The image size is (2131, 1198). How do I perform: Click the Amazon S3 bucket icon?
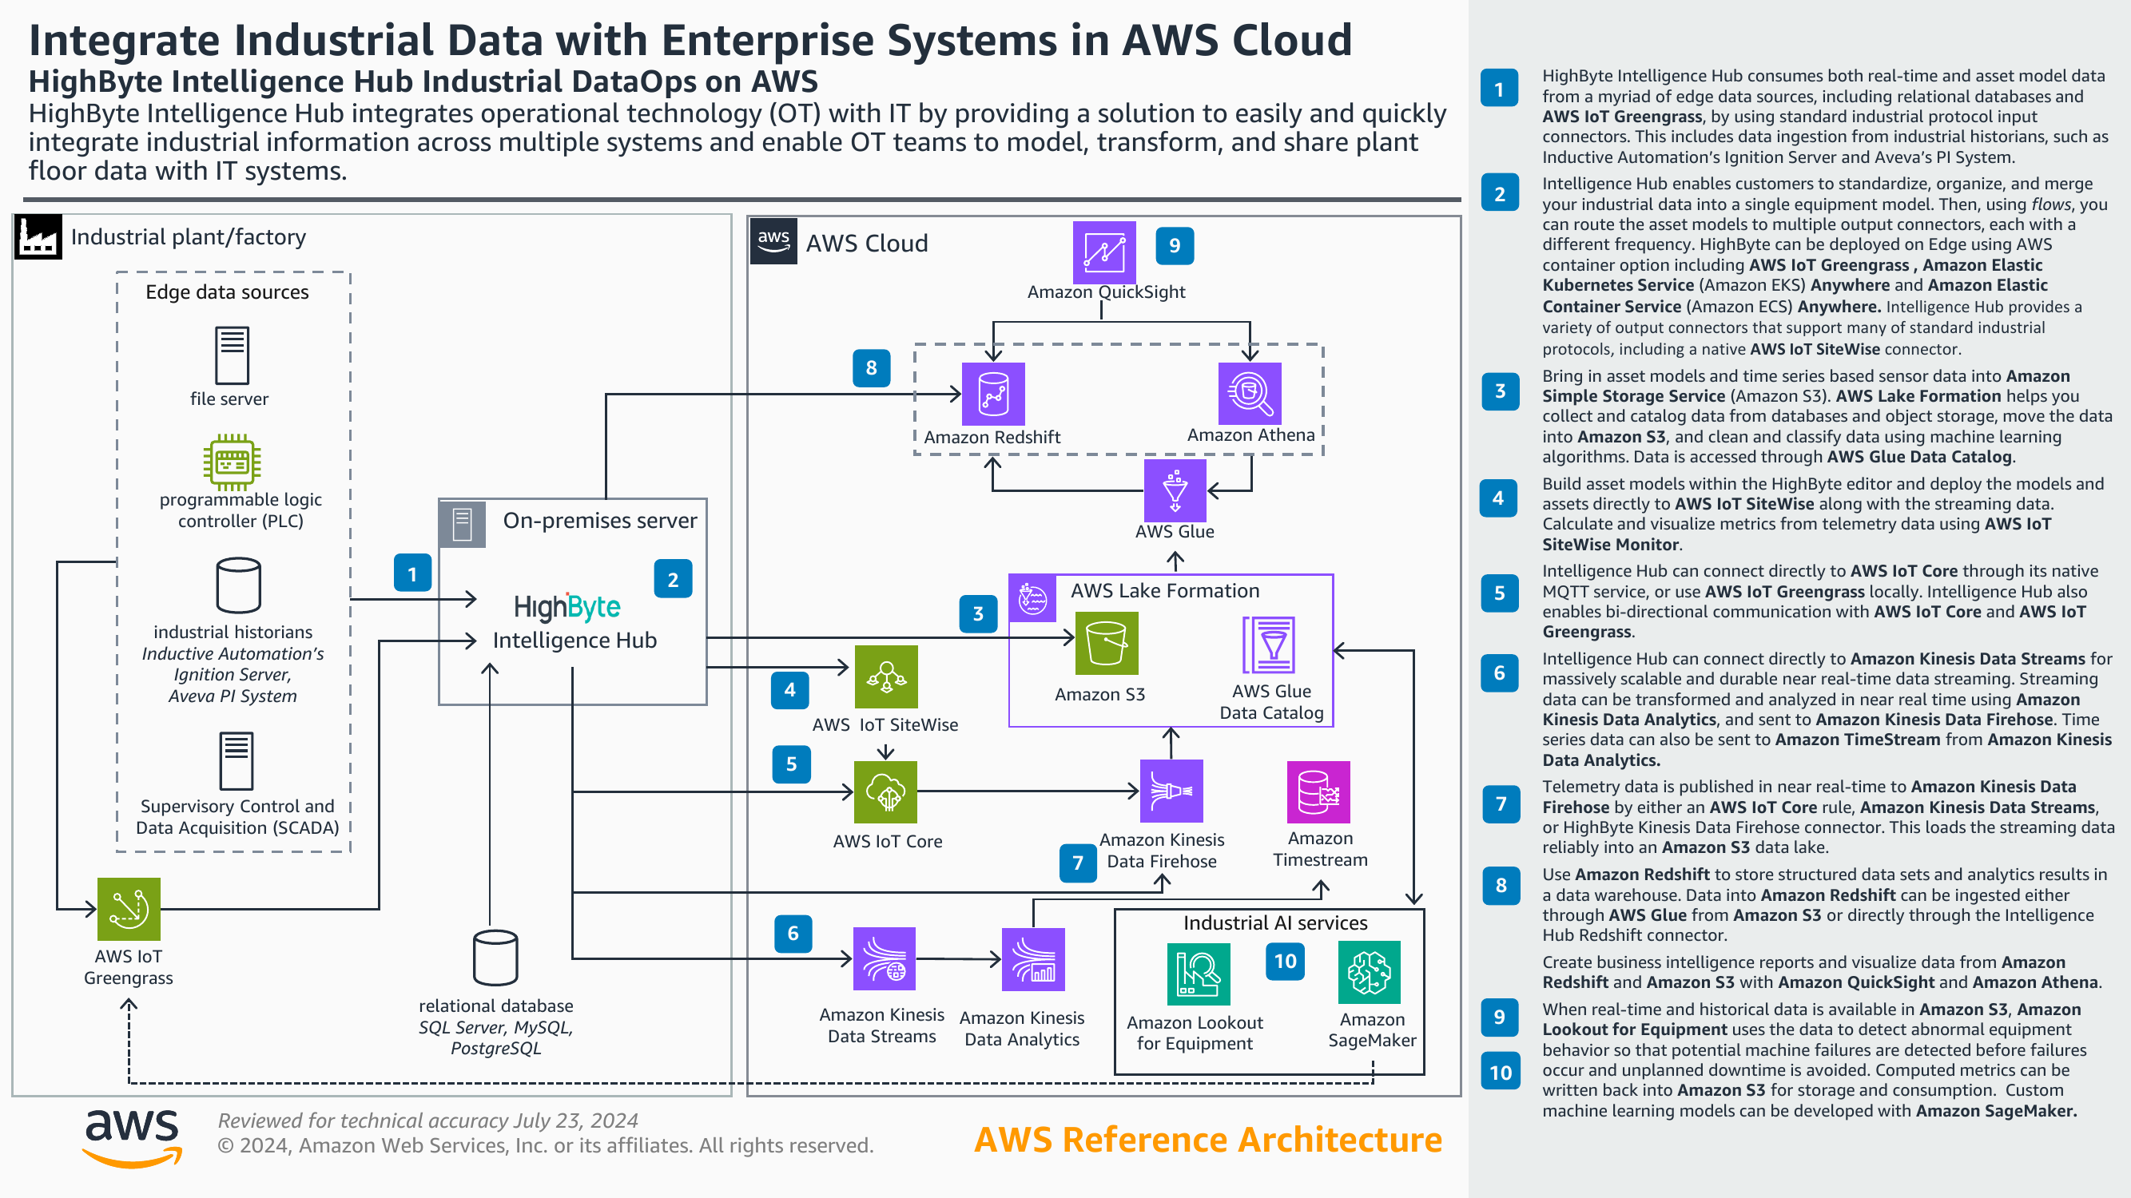[x=1106, y=643]
